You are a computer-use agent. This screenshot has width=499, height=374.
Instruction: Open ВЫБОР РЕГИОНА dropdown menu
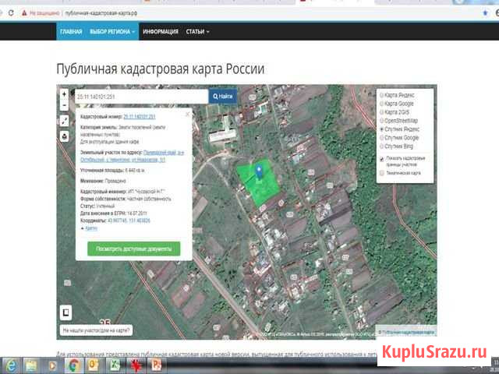(x=112, y=32)
